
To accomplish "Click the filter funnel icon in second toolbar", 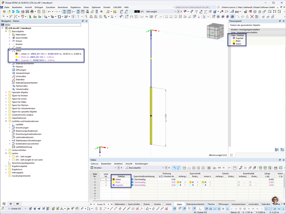I will tap(121, 17).
